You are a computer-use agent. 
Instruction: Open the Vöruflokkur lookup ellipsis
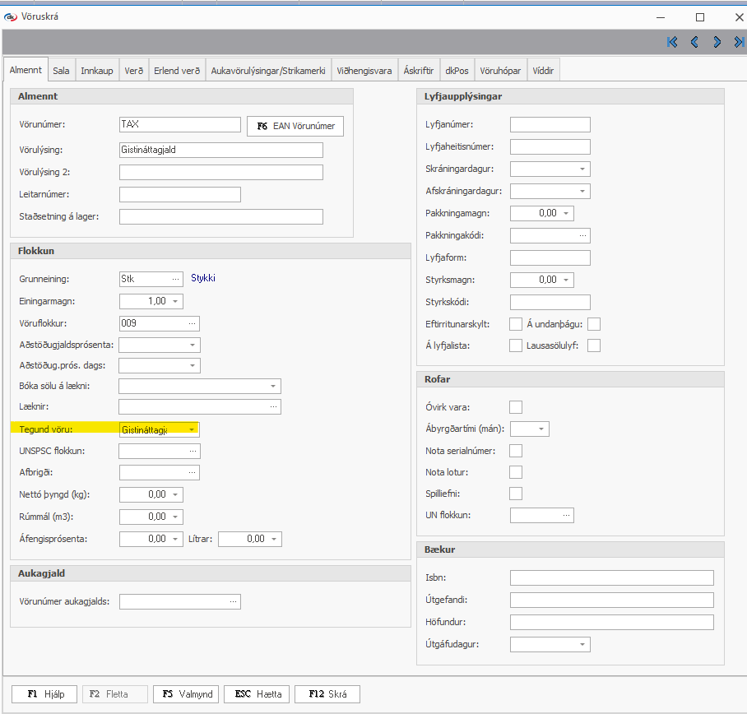click(x=192, y=323)
